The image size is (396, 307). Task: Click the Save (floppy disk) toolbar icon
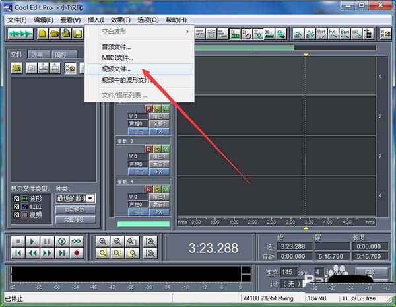point(77,34)
